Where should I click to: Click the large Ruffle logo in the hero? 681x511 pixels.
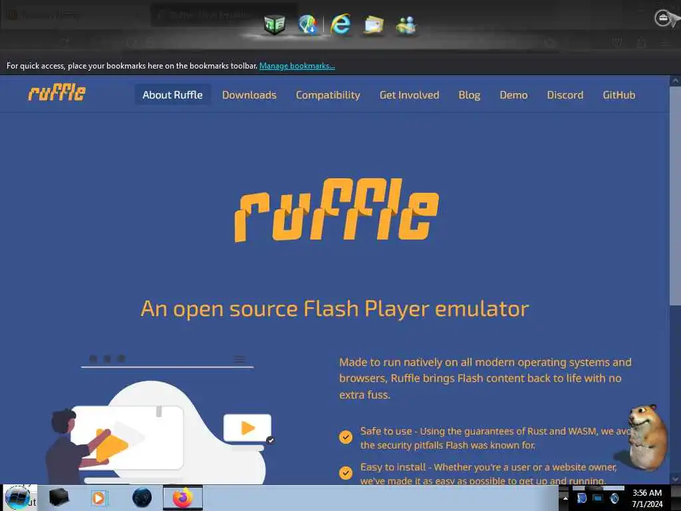(x=337, y=210)
